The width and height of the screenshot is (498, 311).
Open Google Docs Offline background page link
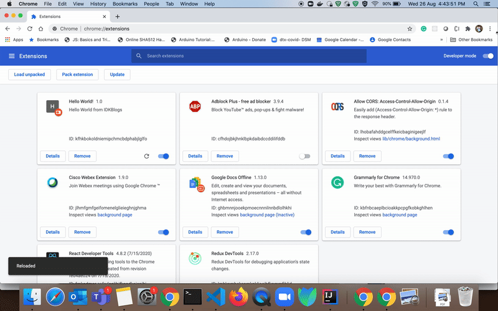(x=267, y=215)
